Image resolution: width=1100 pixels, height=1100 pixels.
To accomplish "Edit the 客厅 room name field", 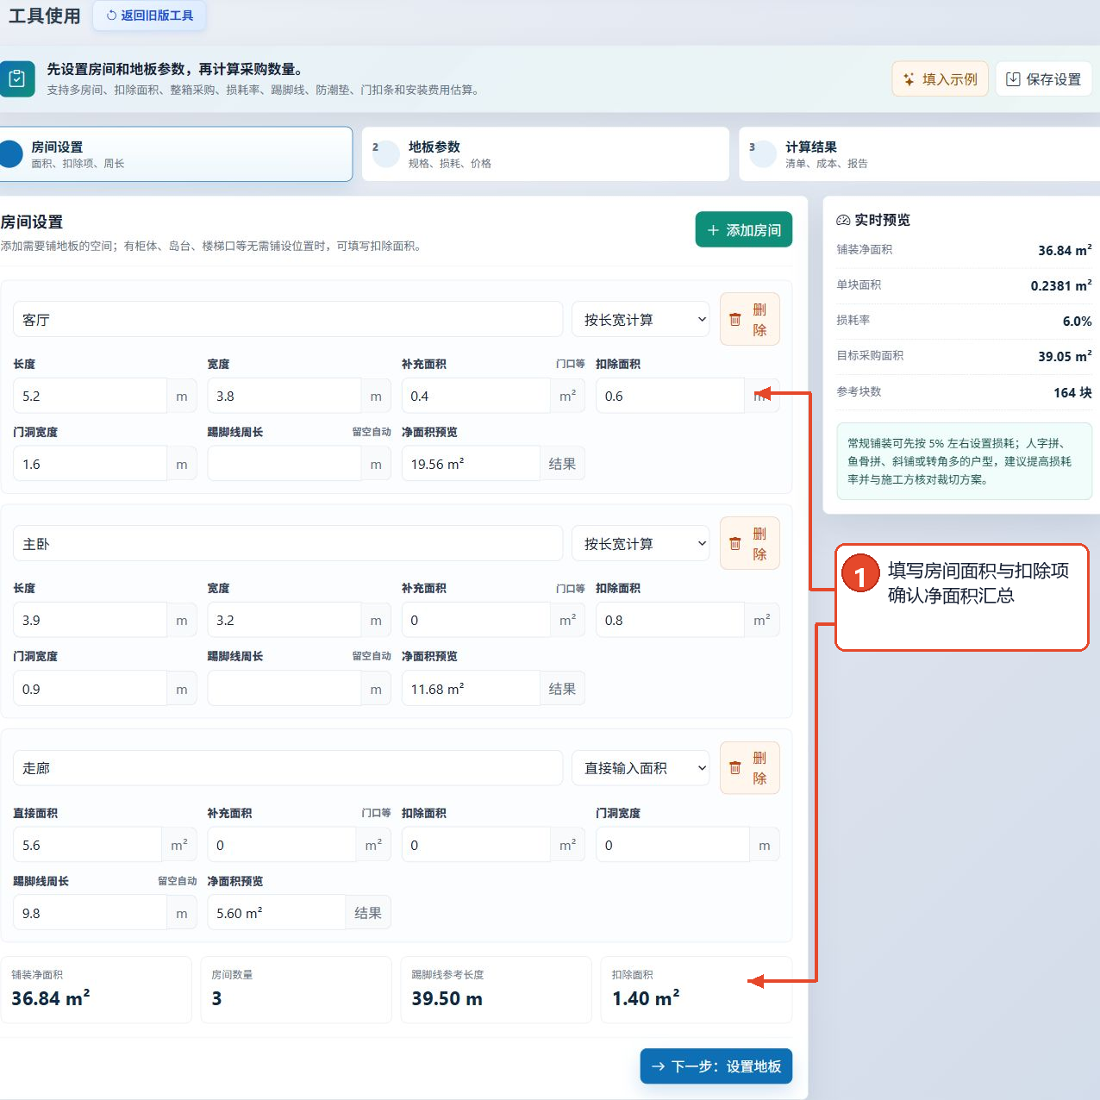I will click(x=288, y=320).
